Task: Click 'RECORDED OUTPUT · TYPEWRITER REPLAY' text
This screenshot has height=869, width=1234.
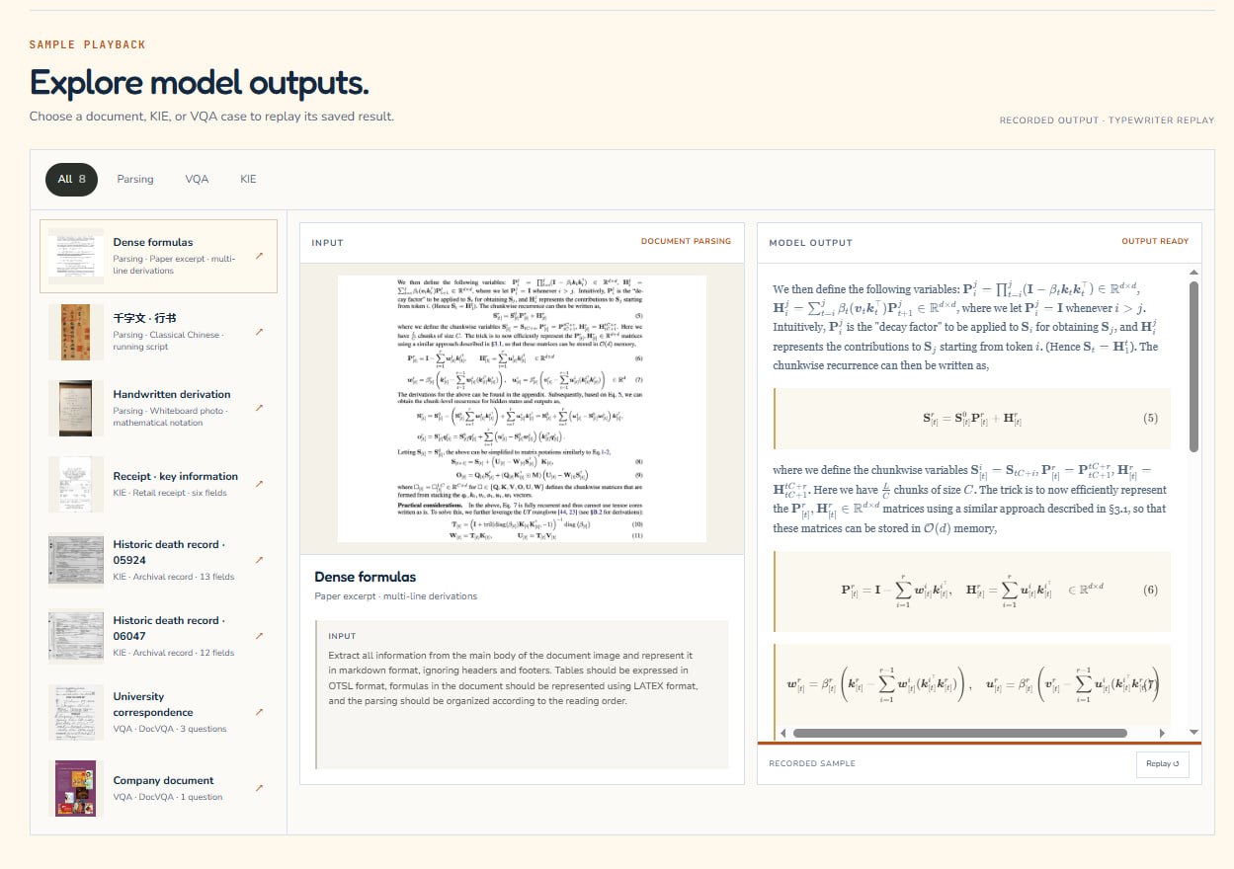Action: coord(1107,120)
